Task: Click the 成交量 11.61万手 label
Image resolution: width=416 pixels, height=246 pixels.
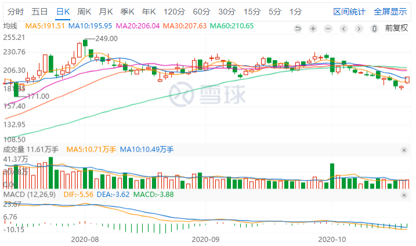Action: coord(31,149)
